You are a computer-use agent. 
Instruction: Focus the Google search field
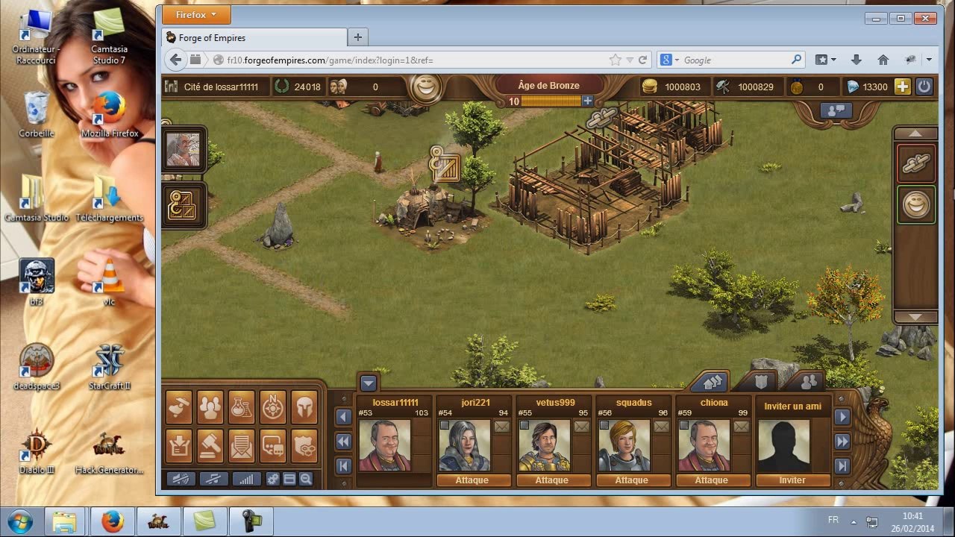731,60
